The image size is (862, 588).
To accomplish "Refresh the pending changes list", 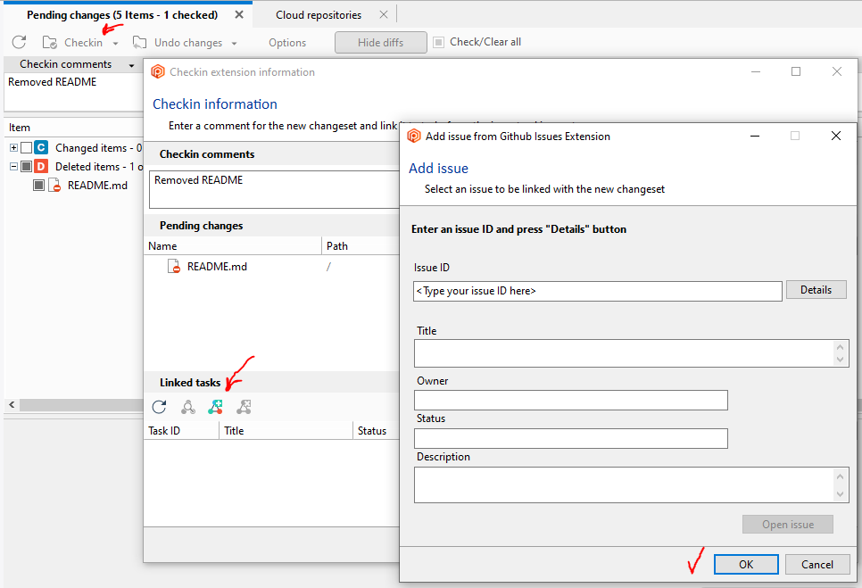I will [x=20, y=42].
